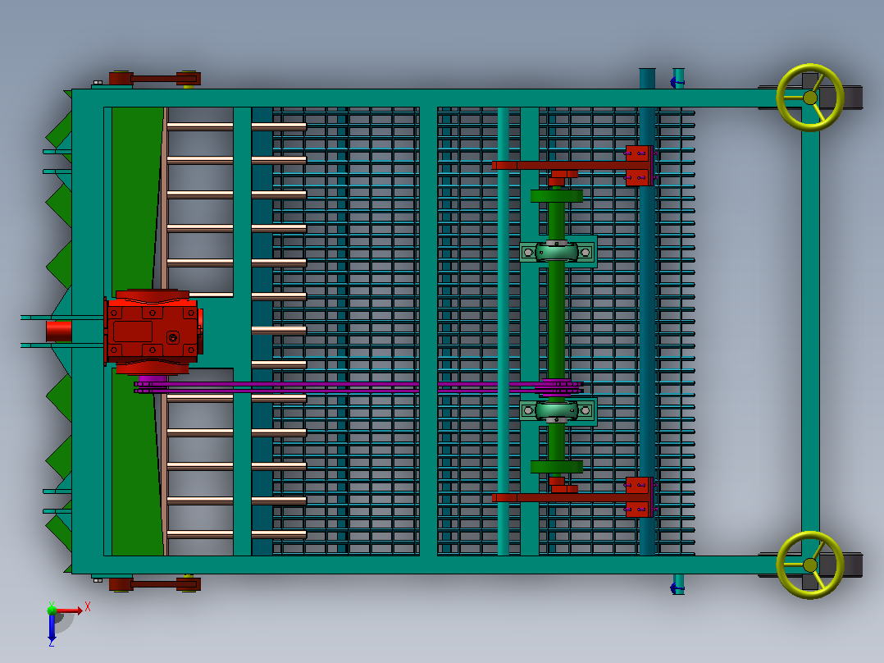Pick the red linkage arm at bottom-left corner
The width and height of the screenshot is (884, 663).
(x=155, y=584)
